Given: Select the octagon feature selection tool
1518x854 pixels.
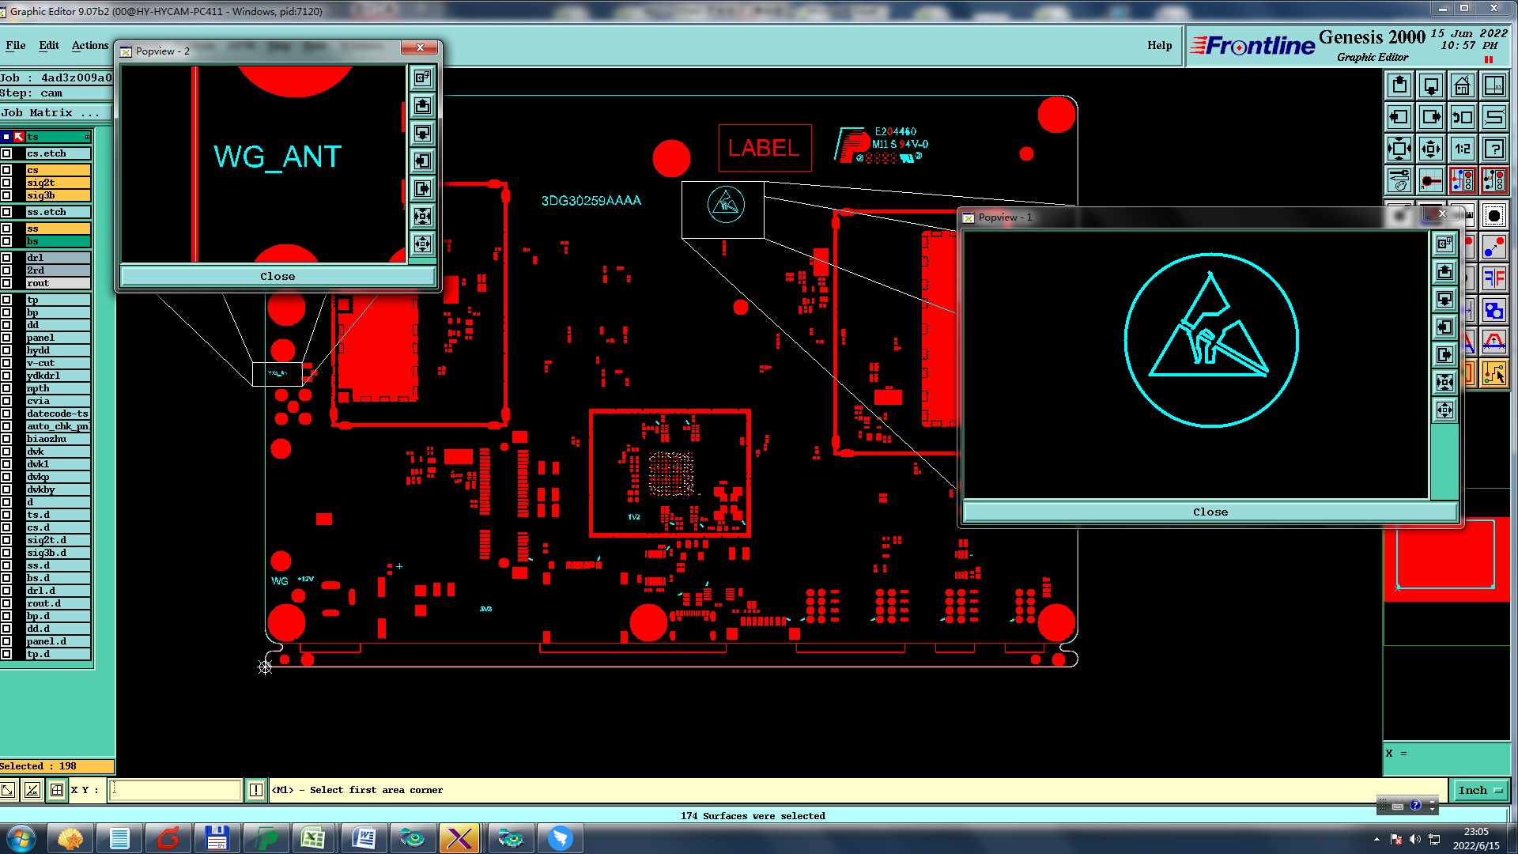Looking at the screenshot, I should click(x=1493, y=216).
